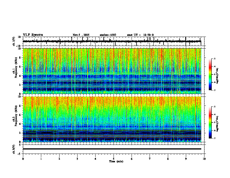Click the ch.2 spectrogram color scale bar
Screen dimensions: 230x178
pos(210,122)
